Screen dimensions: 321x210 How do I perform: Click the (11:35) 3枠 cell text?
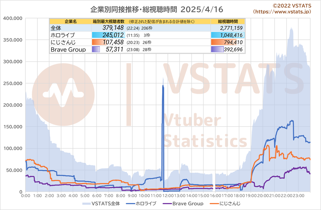click(x=139, y=35)
